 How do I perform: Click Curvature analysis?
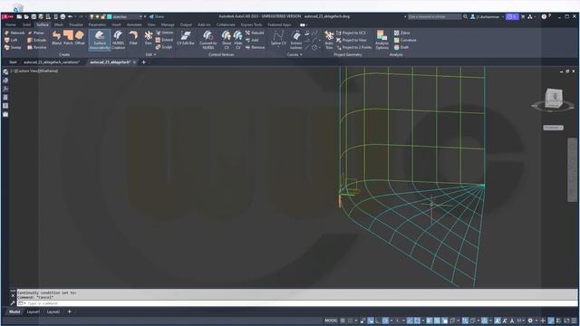coord(405,40)
